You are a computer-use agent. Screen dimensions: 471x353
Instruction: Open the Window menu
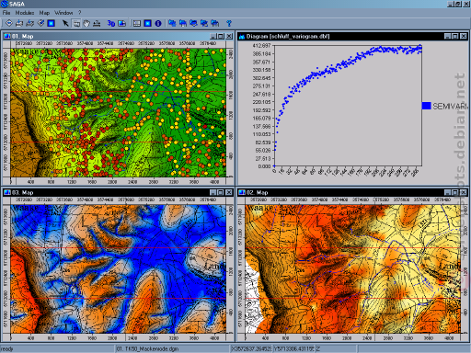coord(63,13)
